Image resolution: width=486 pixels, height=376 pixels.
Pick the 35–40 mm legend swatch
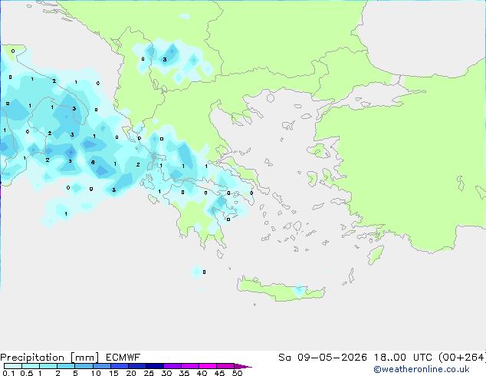(189, 366)
